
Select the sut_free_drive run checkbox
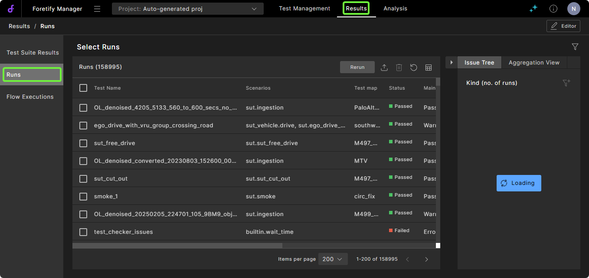click(83, 143)
